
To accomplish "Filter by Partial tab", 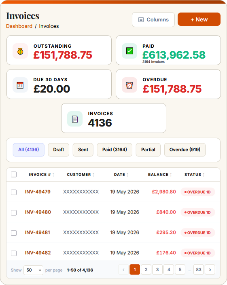I will 148,150.
